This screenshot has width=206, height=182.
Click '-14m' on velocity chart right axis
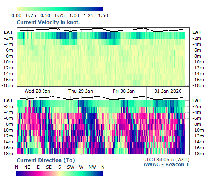pyautogui.click(x=198, y=74)
